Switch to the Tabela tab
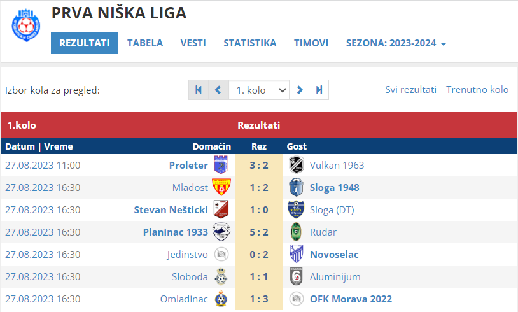Viewport: 518px width, 312px height. tap(145, 43)
